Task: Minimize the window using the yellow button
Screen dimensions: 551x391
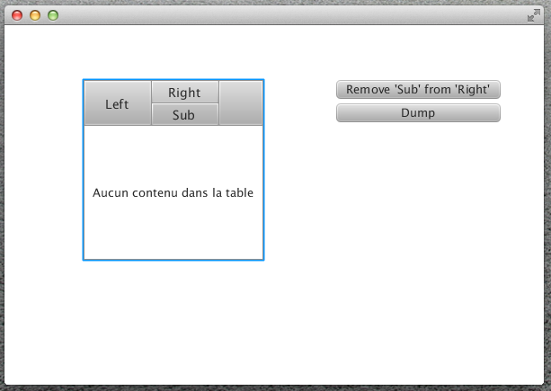Action: click(x=35, y=15)
